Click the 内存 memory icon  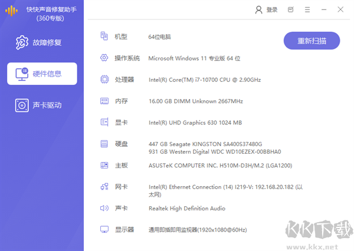click(x=104, y=101)
